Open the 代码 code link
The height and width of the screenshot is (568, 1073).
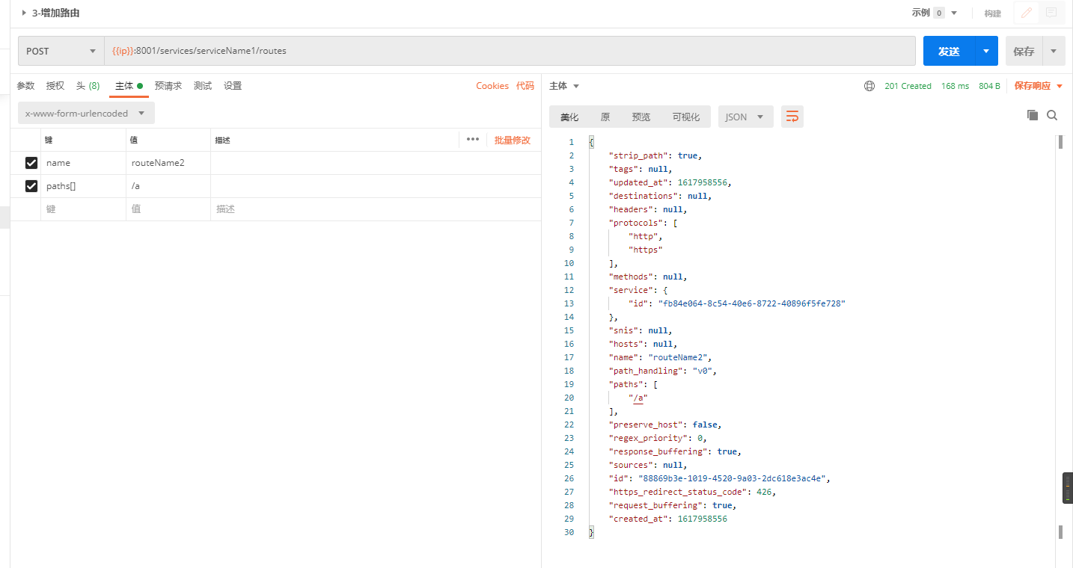coord(525,86)
